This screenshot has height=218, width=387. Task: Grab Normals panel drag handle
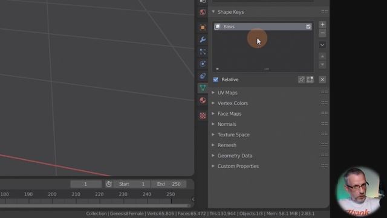tap(324, 124)
